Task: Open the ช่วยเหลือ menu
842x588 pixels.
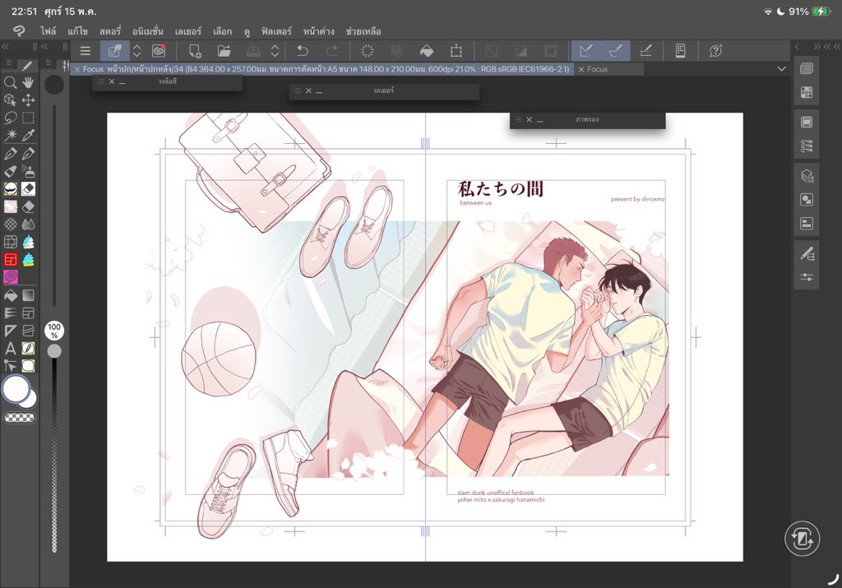Action: pos(363,31)
